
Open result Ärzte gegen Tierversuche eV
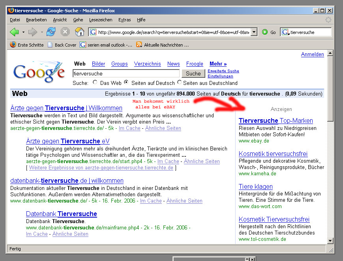pos(67,141)
